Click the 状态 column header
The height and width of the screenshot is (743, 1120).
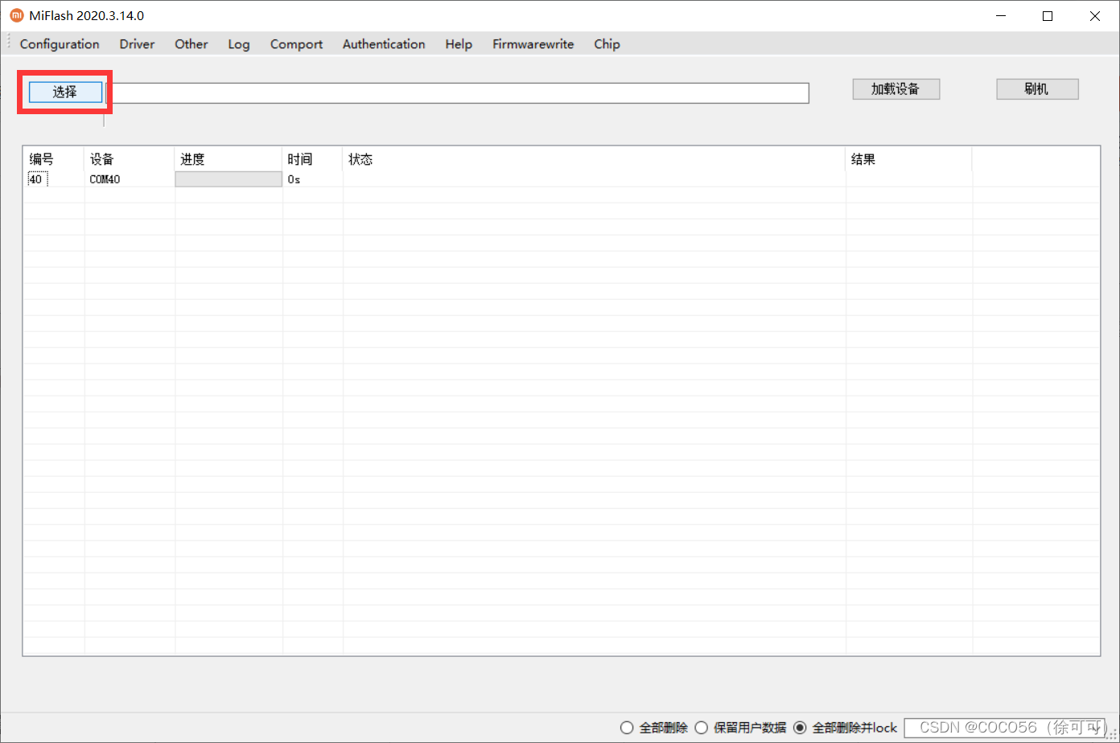(x=594, y=159)
